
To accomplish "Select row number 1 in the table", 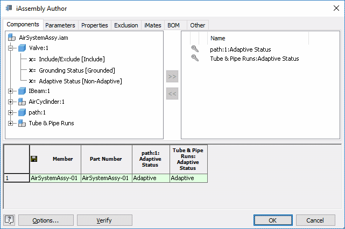I will [x=17, y=178].
